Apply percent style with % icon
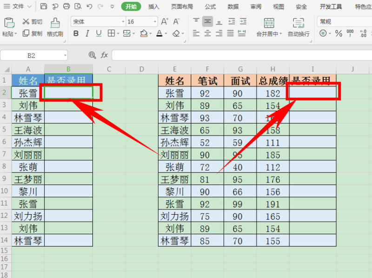Image resolution: width=372 pixels, height=278 pixels. click(x=339, y=34)
